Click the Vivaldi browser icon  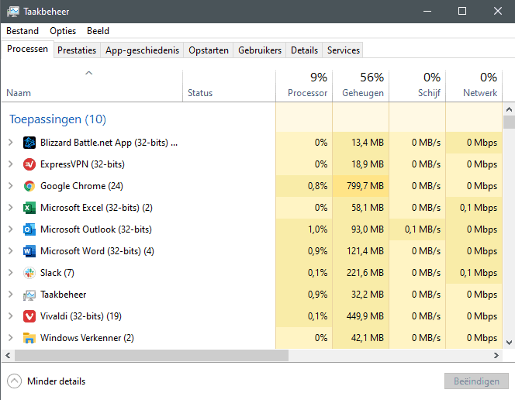[x=29, y=316]
